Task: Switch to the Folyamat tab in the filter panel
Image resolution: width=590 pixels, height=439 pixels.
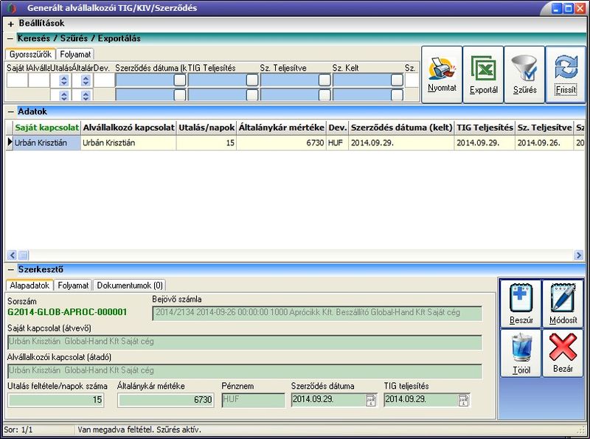Action: pyautogui.click(x=76, y=54)
